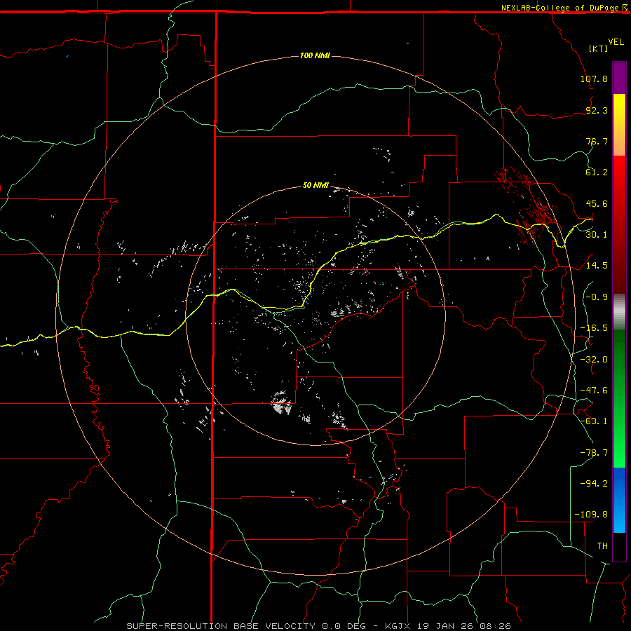This screenshot has height=631, width=631.
Task: Click the 61.2 velocity scale value
Action: (x=597, y=172)
